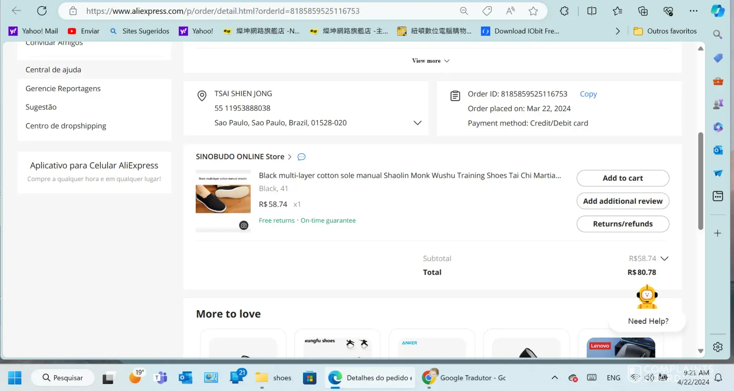Open the Sites Sugeridos bookmark
The width and height of the screenshot is (734, 391).
139,31
